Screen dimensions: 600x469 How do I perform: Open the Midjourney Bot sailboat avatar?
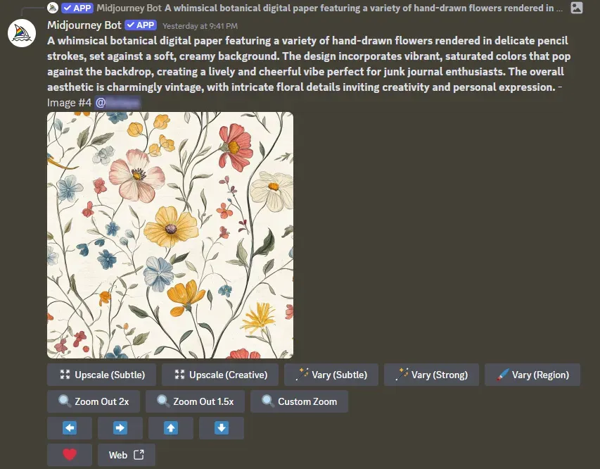click(22, 35)
